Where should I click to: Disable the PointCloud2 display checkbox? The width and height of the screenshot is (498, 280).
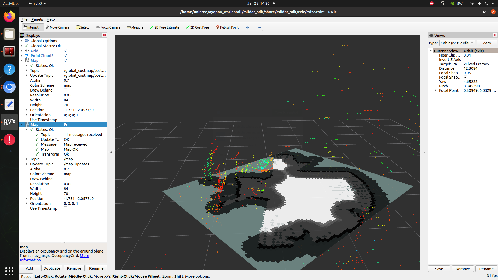[x=66, y=55]
